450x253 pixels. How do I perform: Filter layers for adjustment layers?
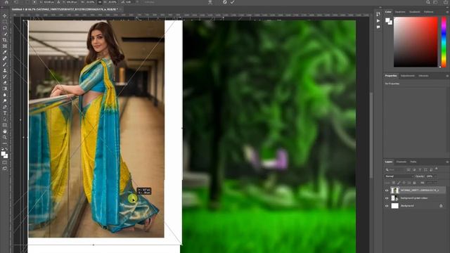(x=414, y=170)
